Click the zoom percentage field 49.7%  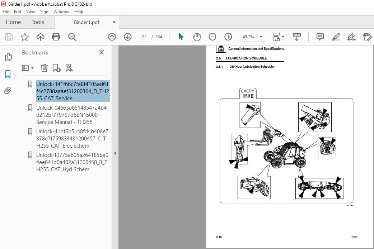pos(248,37)
